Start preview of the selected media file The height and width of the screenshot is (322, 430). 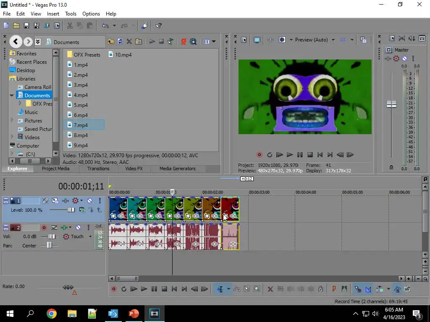click(152, 42)
